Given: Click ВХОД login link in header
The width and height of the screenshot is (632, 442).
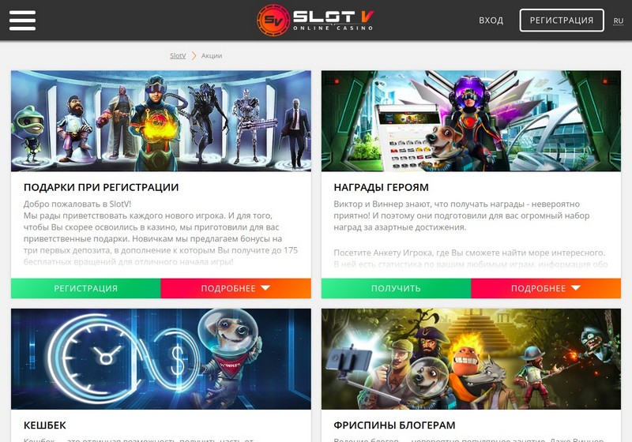Looking at the screenshot, I should pyautogui.click(x=491, y=21).
